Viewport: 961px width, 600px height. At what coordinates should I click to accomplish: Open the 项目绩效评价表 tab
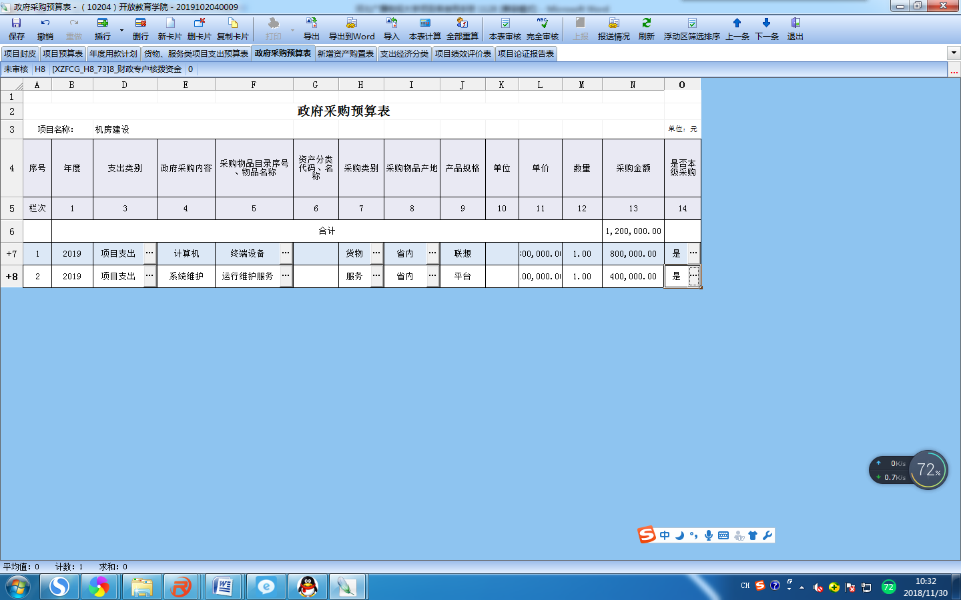point(462,54)
